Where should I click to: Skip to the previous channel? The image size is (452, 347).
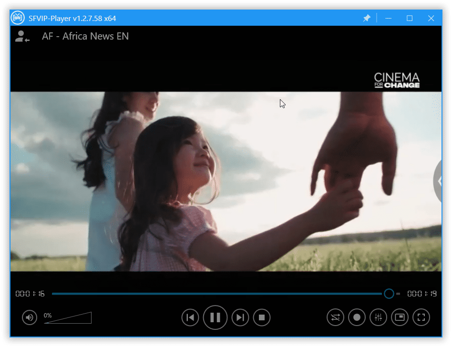(190, 317)
